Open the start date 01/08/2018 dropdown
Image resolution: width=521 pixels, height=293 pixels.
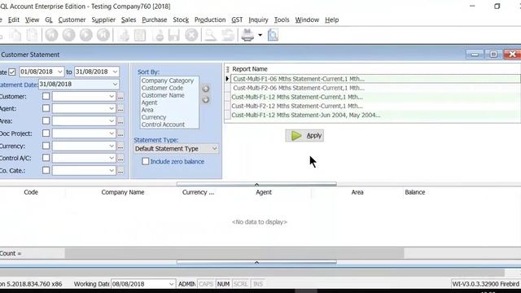tap(59, 72)
